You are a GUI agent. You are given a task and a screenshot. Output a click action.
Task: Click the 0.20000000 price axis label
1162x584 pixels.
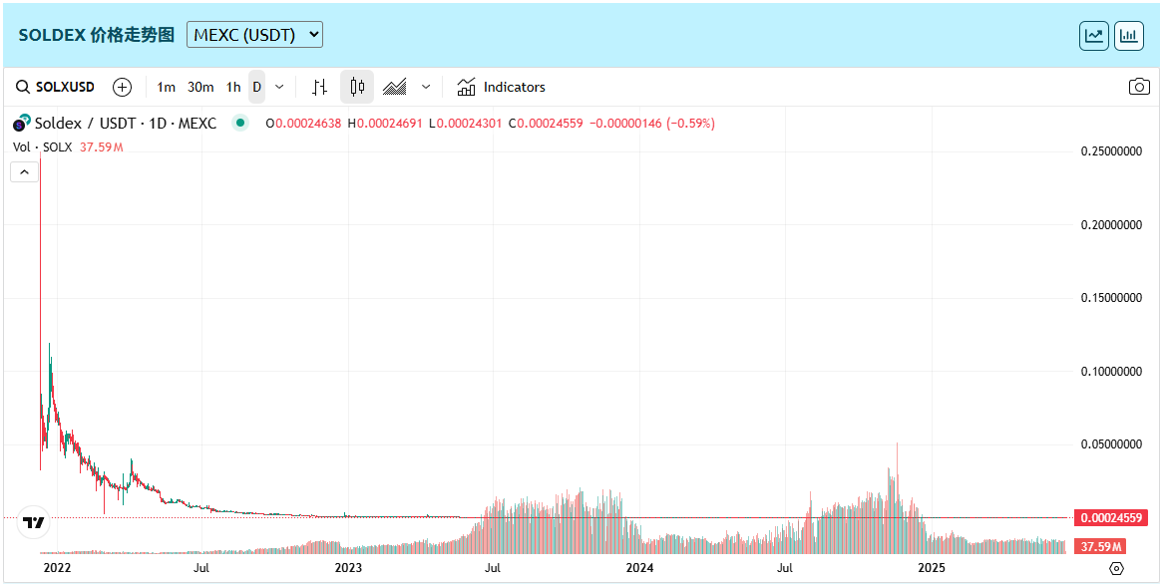pos(1111,224)
